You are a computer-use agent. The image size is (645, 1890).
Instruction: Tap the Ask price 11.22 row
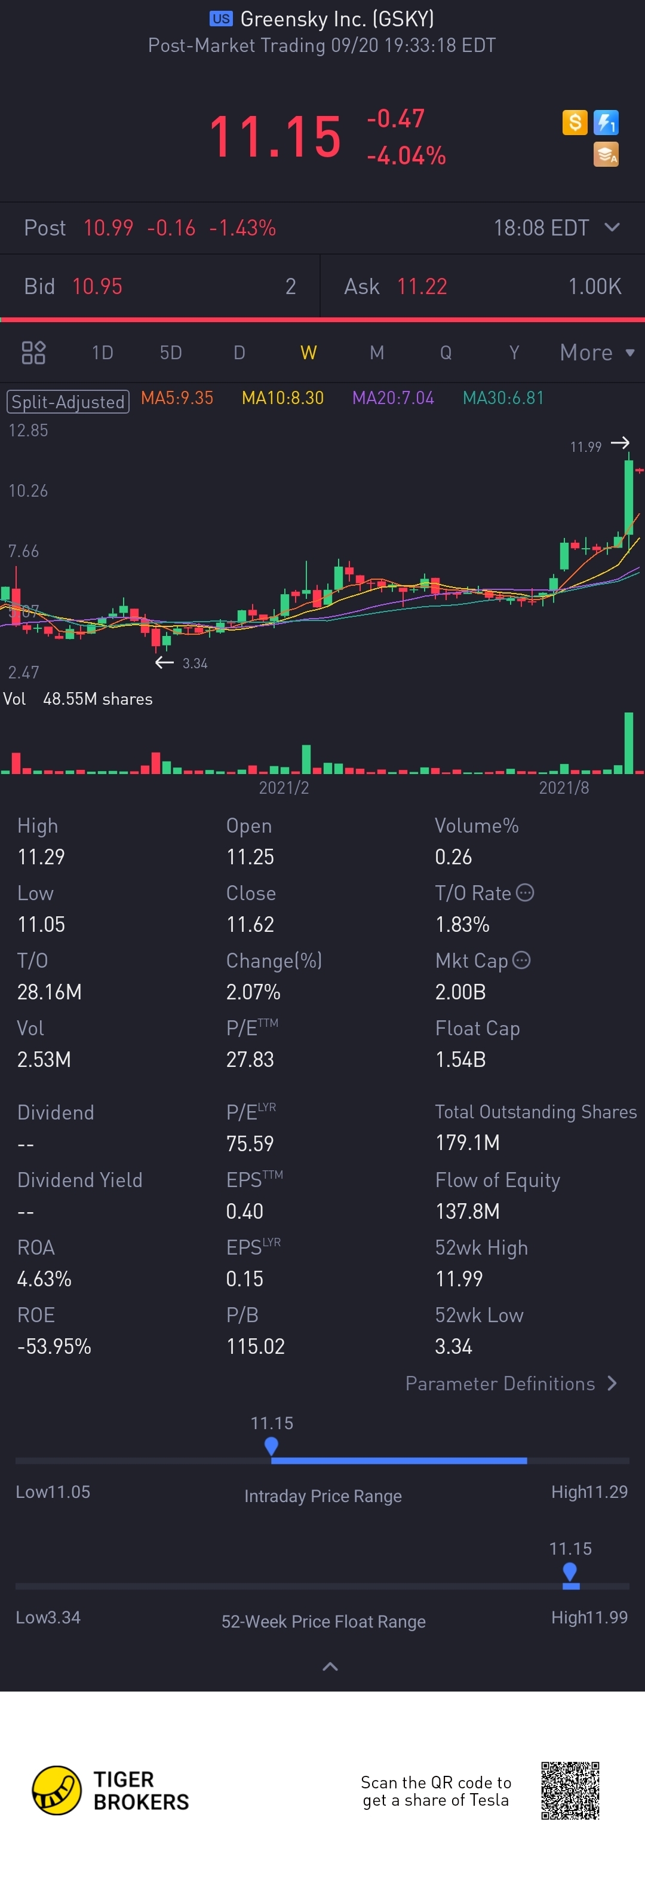pos(483,286)
